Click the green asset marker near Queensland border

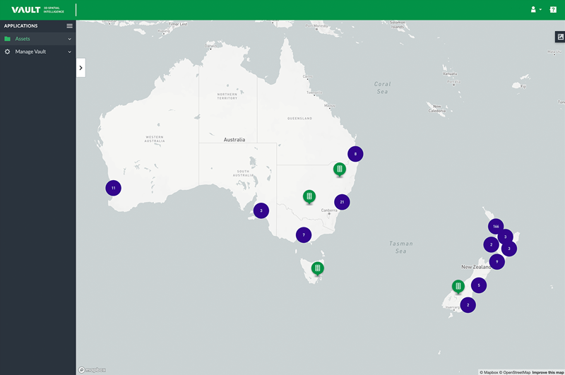[340, 169]
